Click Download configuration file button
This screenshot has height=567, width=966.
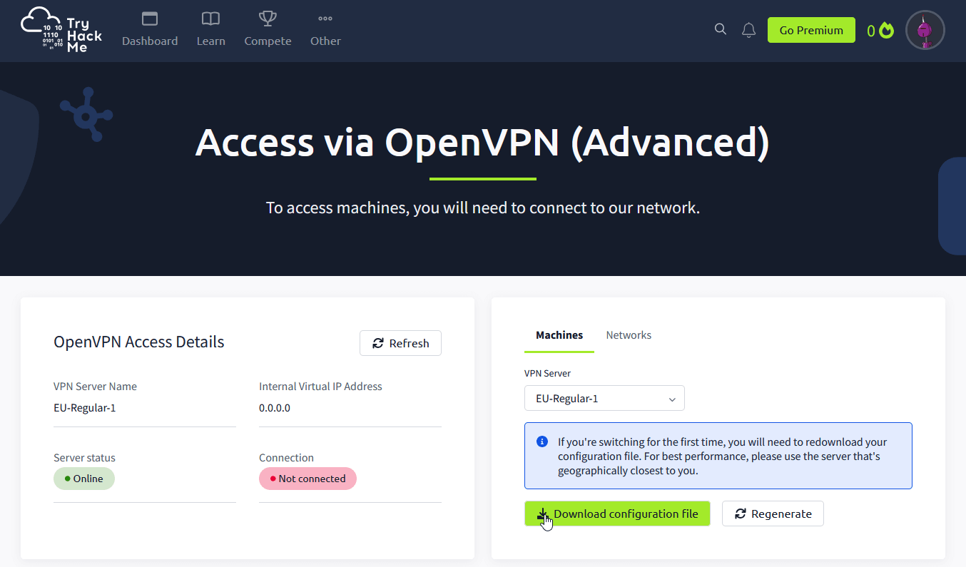click(617, 514)
